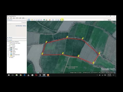The height and width of the screenshot is (92, 123).
Task: Expand the 3D Buildings layer tree
Action: pos(8,49)
